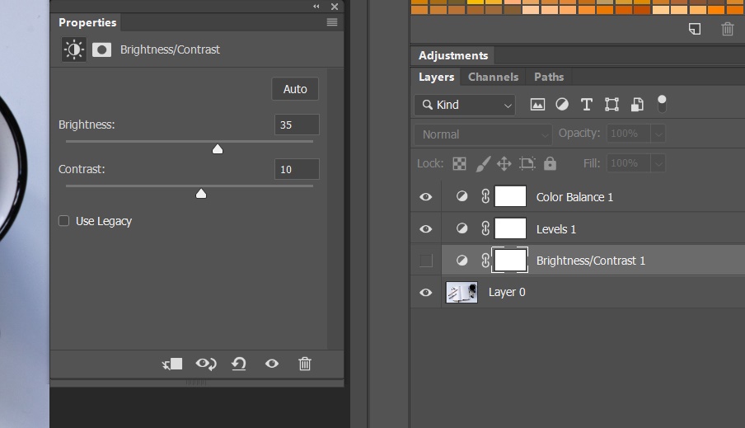Select the Color Balance 1 layer name
Image resolution: width=745 pixels, height=428 pixels.
(574, 197)
